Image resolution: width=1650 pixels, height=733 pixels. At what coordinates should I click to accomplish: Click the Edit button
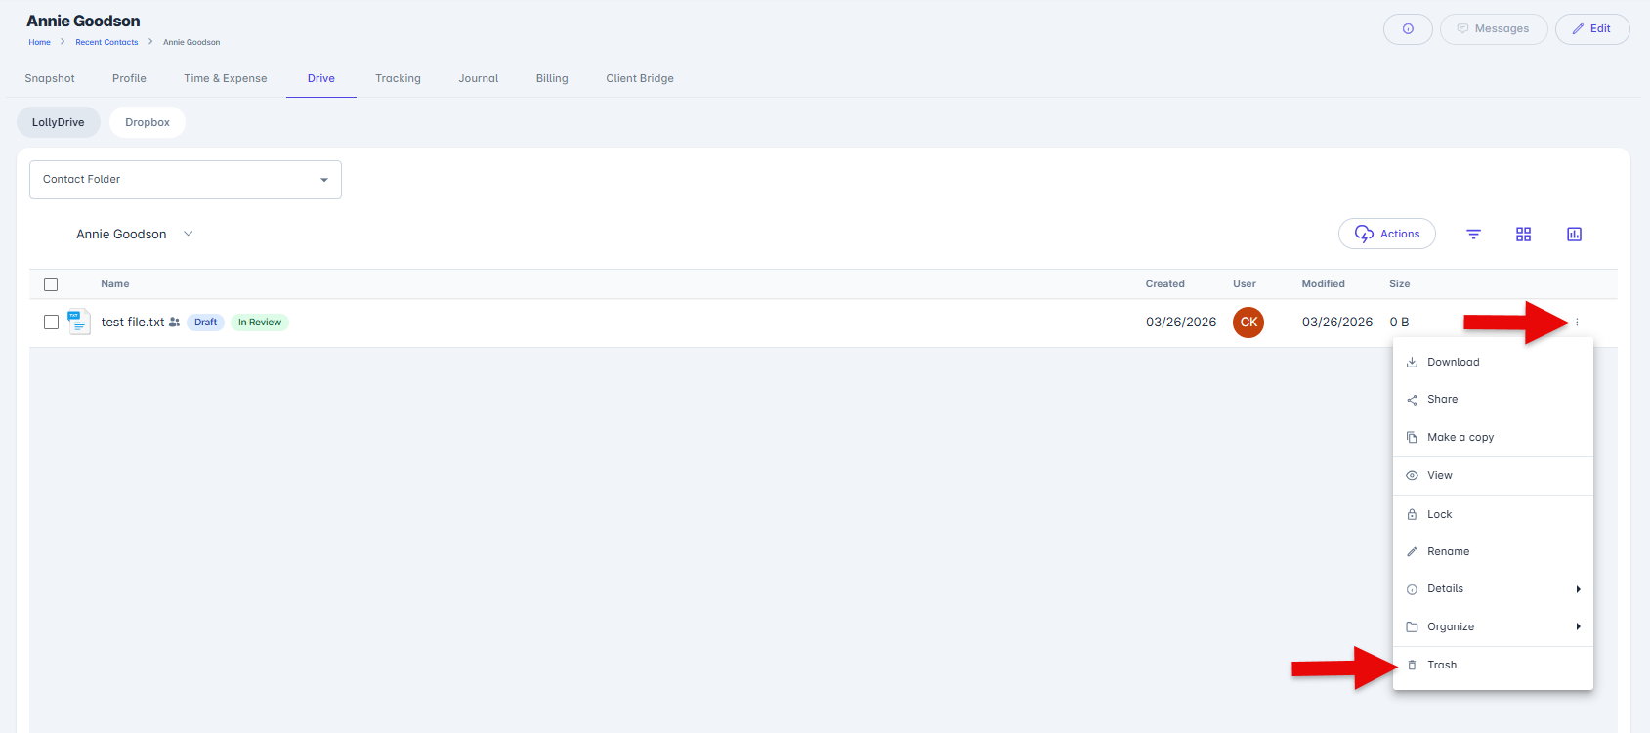point(1592,29)
